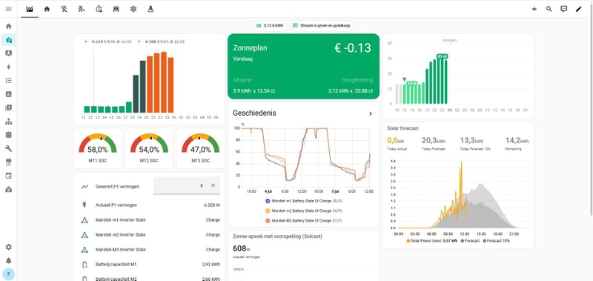Toggle Marstek-M3 Battery State Of Charge legend
This screenshot has height=281, width=593.
305,220
